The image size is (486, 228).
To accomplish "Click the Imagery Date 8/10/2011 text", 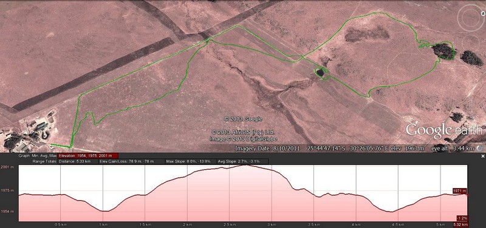I will point(267,149).
